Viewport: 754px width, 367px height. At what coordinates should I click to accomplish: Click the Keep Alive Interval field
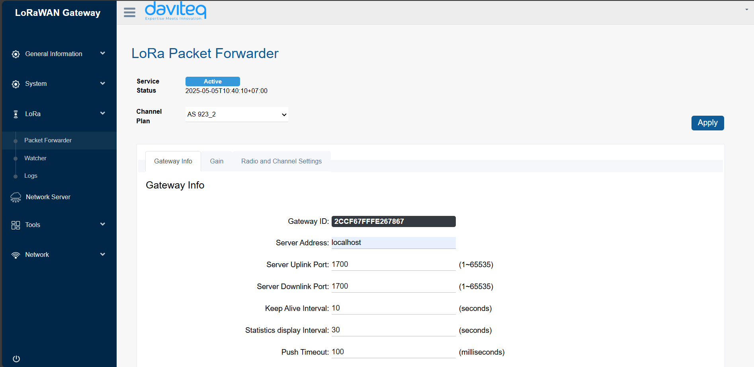393,308
